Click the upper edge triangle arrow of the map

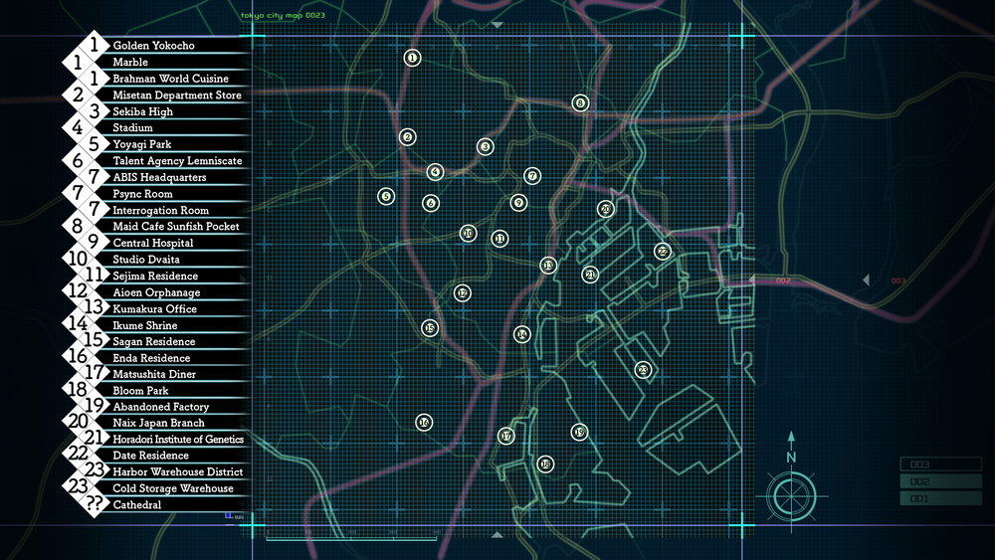(497, 26)
